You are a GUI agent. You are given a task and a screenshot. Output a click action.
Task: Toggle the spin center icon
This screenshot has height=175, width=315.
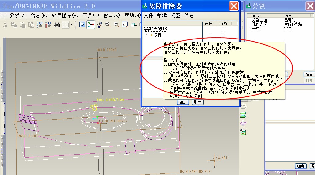click(x=91, y=25)
